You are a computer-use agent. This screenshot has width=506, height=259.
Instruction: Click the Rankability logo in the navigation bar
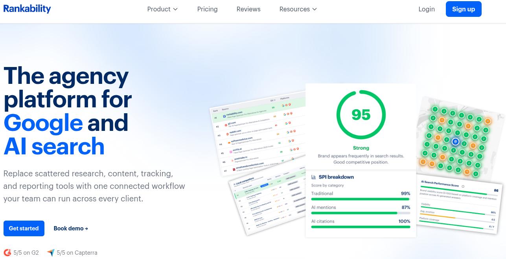point(27,9)
